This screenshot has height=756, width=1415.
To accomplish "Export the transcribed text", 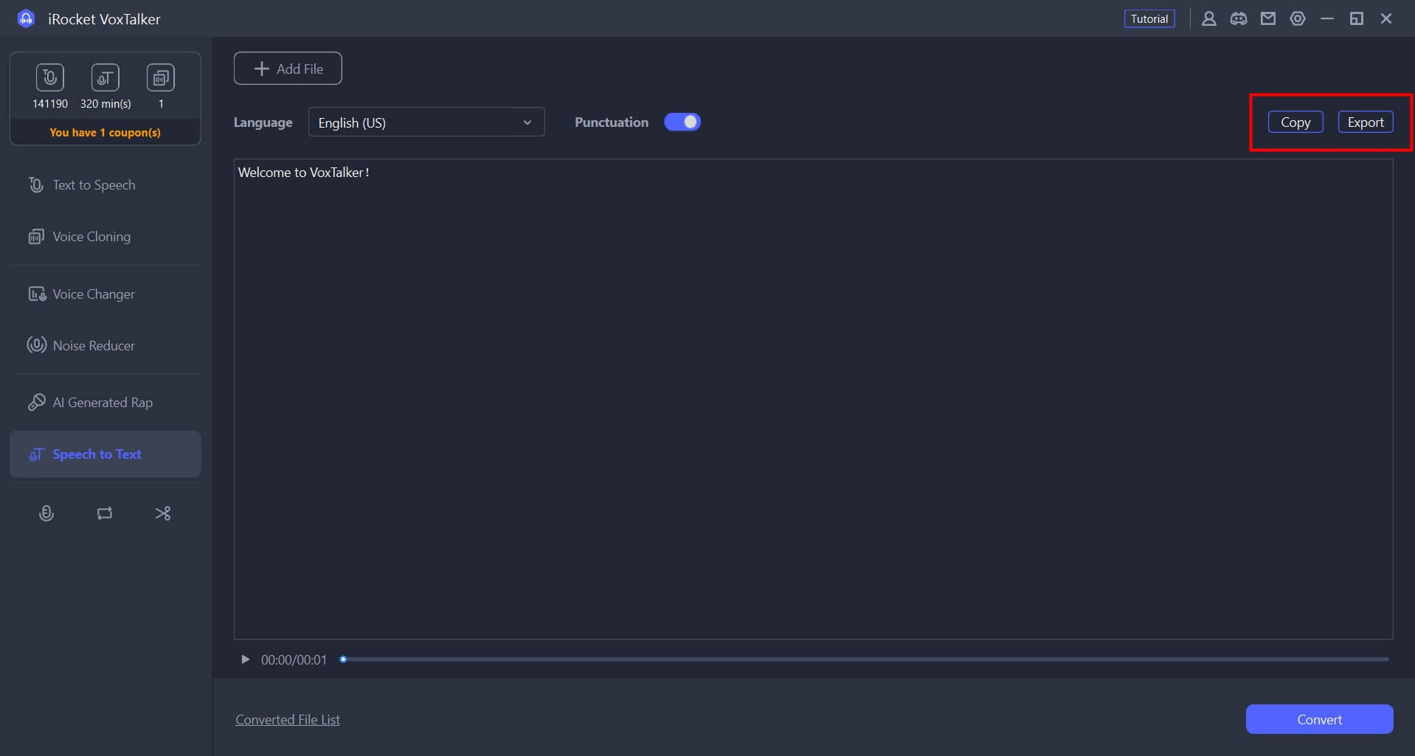I will pos(1366,122).
